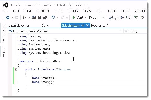The height and width of the screenshot is (100, 151).
Task: Switch to the Car.cs tab
Action: pyautogui.click(x=46, y=26)
